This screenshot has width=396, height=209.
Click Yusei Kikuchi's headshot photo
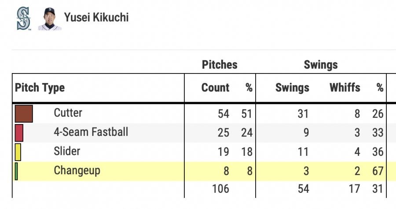49,18
